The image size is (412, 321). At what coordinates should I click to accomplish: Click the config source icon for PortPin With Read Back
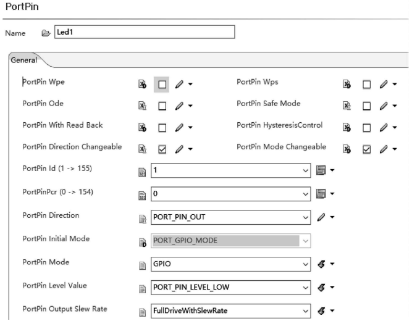point(142,127)
